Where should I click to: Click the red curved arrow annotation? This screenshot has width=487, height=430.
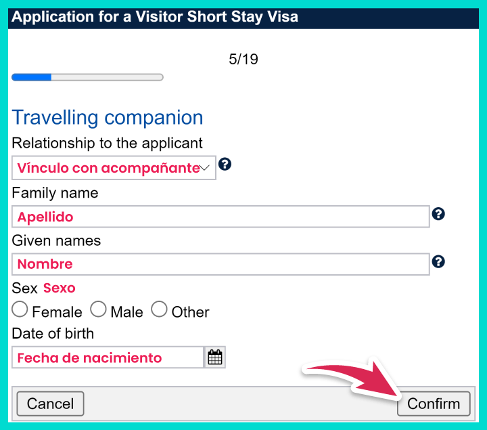(x=352, y=378)
